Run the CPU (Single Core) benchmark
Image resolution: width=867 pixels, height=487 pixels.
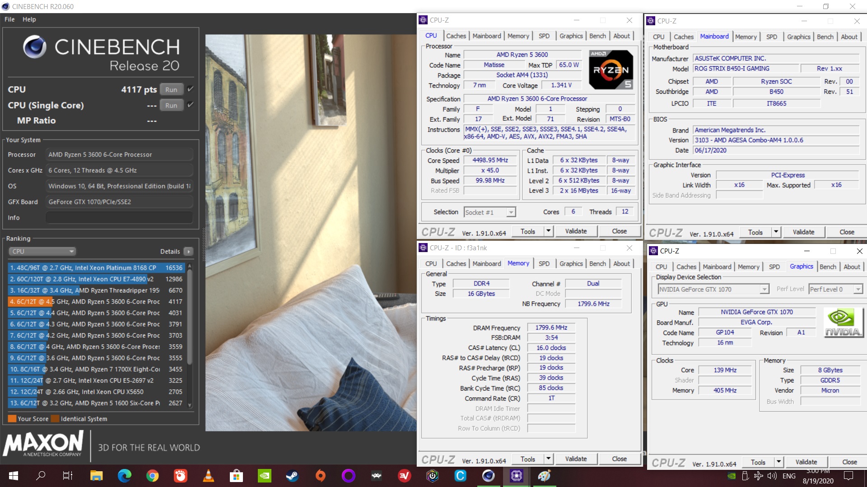[x=171, y=105]
